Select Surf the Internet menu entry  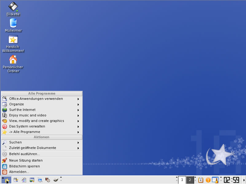click(22, 110)
